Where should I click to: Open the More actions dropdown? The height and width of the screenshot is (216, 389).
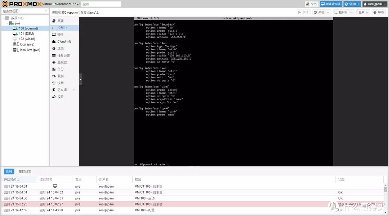click(363, 12)
